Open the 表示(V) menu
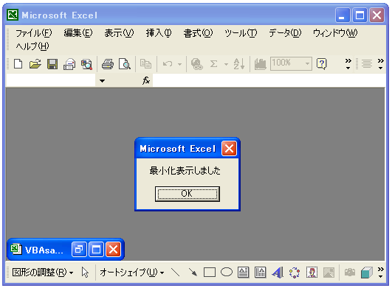392x288 pixels. [x=119, y=33]
